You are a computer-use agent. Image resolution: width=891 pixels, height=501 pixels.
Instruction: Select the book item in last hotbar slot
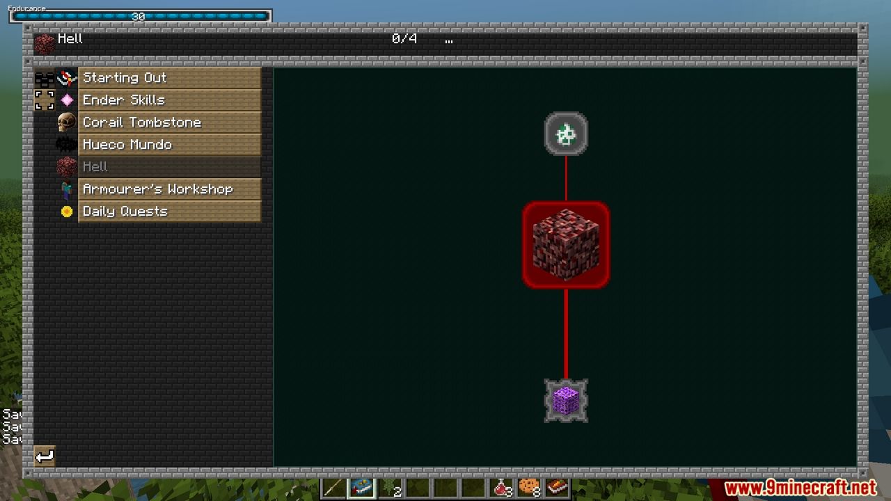[x=558, y=488]
